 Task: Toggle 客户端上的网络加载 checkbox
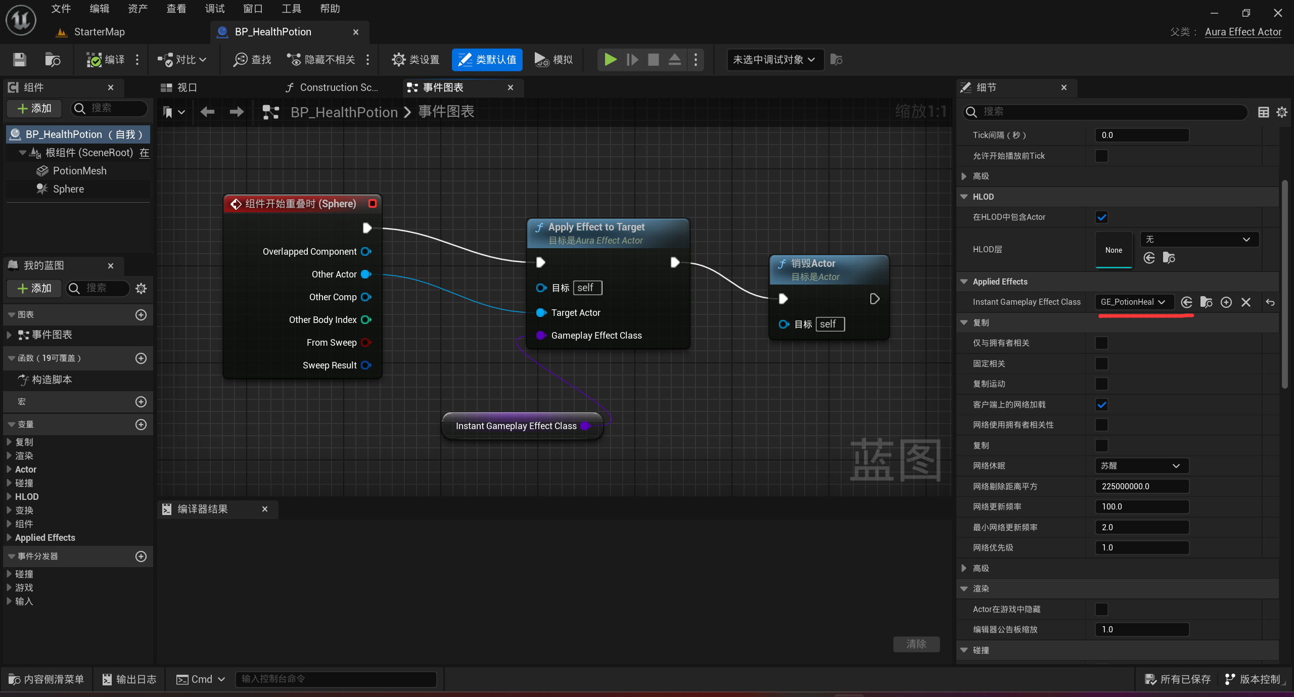1101,404
